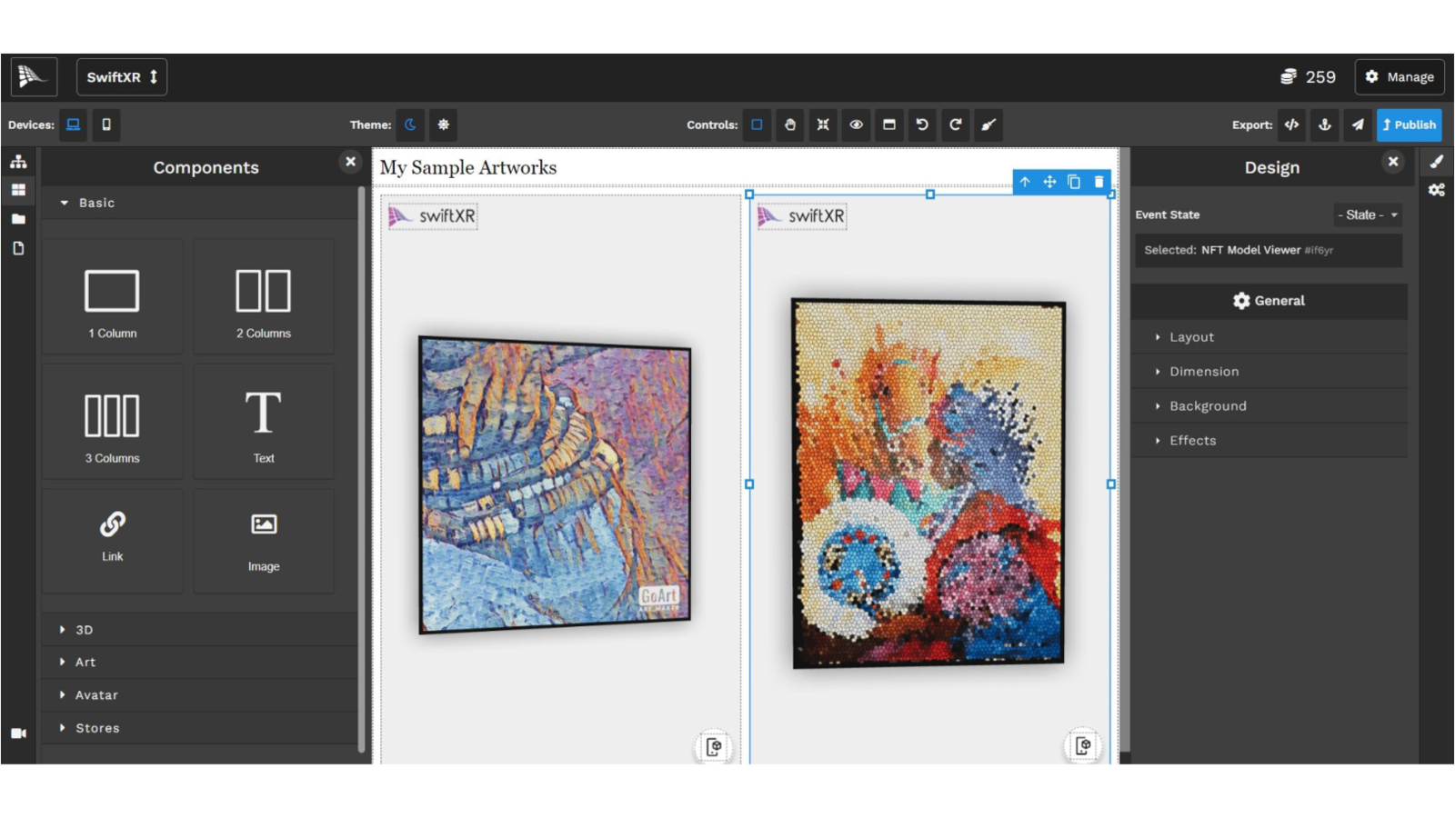The image size is (1455, 818).
Task: Toggle the eye preview control
Action: click(x=856, y=125)
